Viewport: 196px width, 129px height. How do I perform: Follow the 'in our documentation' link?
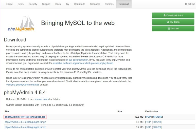(x=77, y=60)
